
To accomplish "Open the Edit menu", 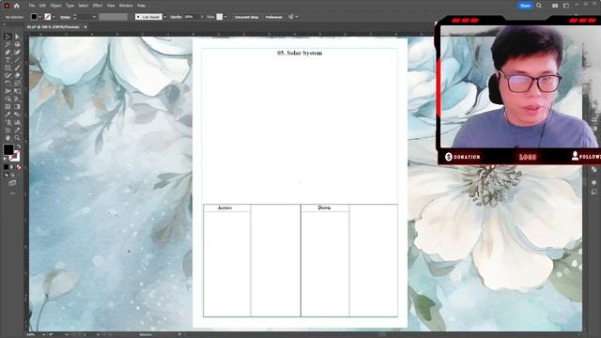I will click(42, 6).
